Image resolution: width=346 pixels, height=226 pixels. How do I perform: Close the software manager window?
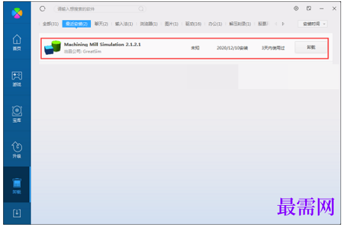(334, 9)
